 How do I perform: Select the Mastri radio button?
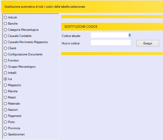point(5,97)
